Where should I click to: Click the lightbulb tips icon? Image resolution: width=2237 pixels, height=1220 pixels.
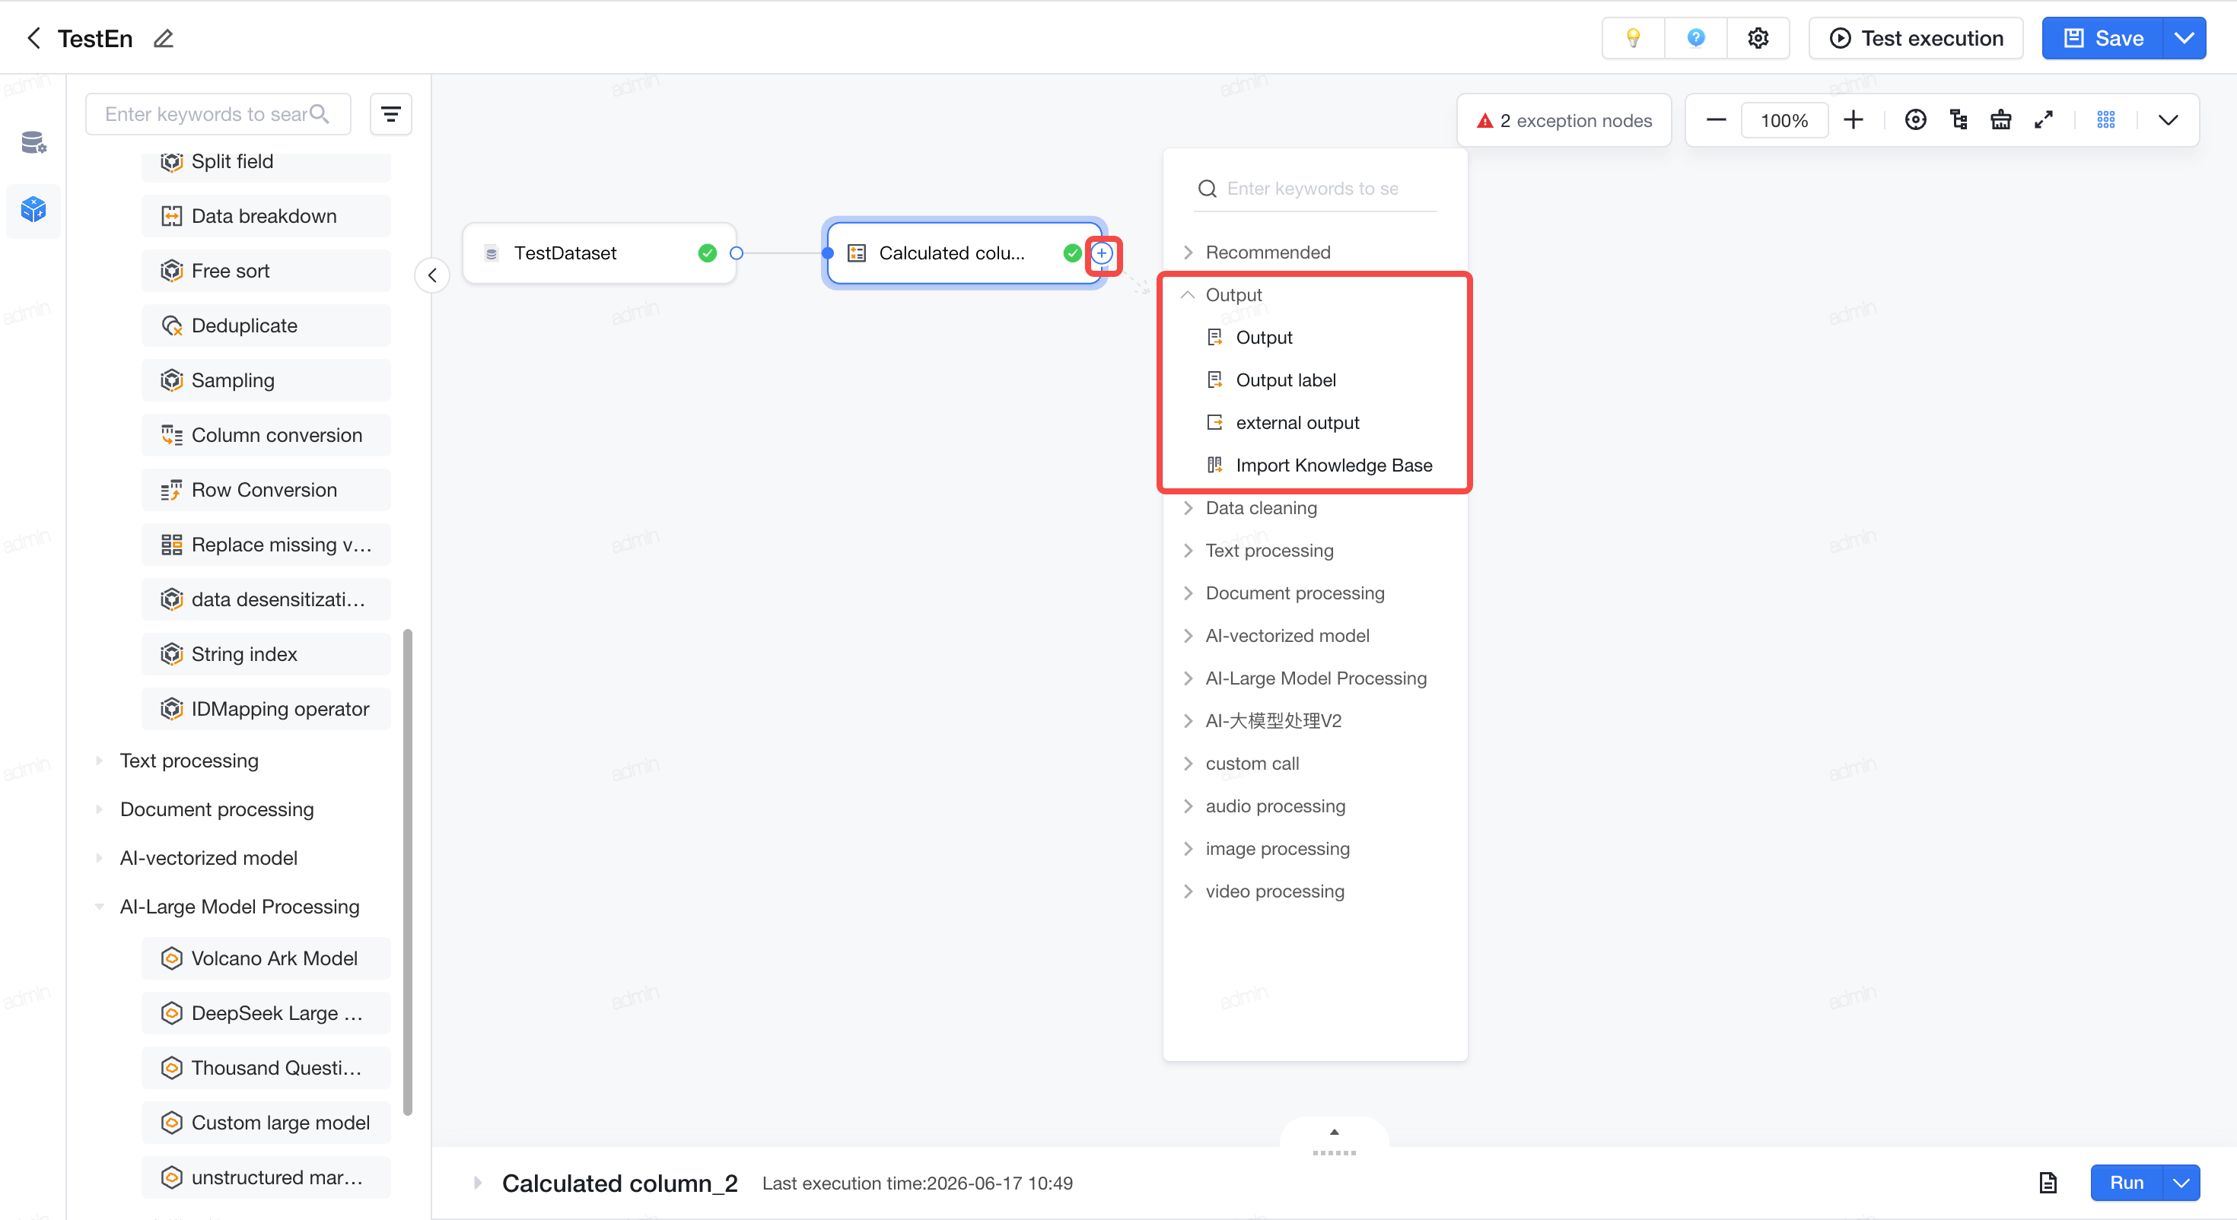pos(1633,38)
